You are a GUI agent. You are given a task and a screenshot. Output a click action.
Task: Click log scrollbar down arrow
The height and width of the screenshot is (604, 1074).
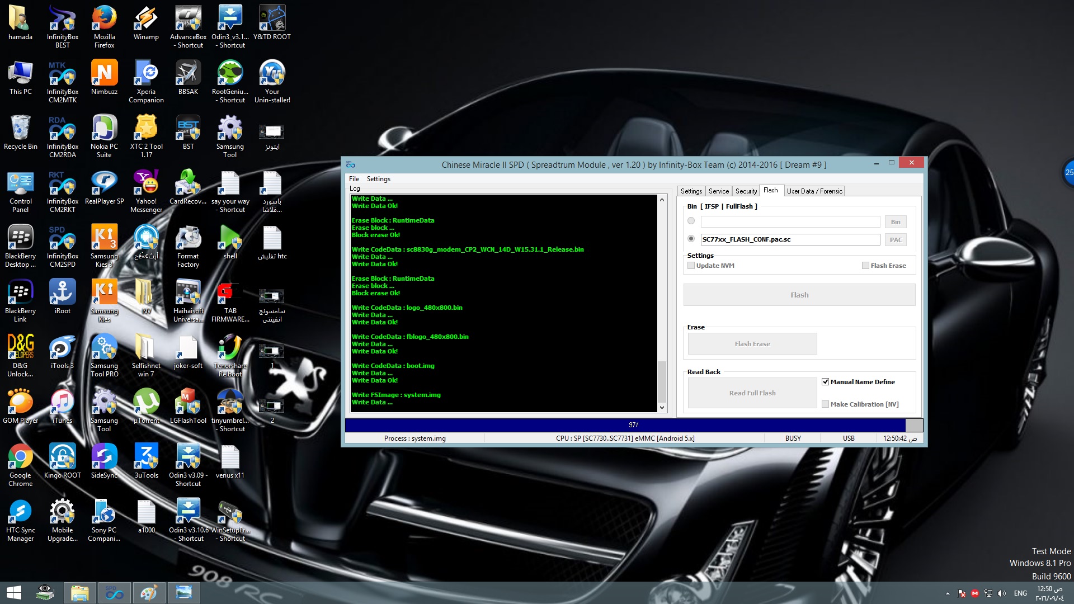[x=662, y=408]
